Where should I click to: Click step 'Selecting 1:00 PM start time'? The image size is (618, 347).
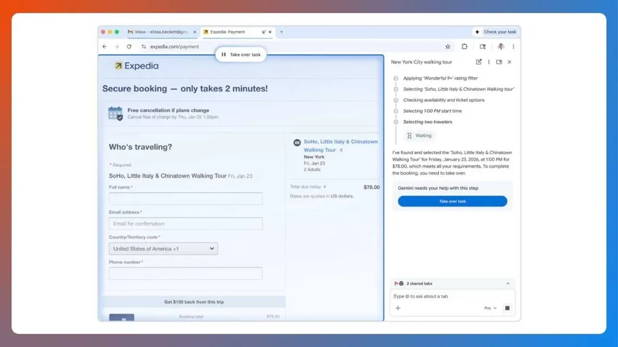point(432,111)
